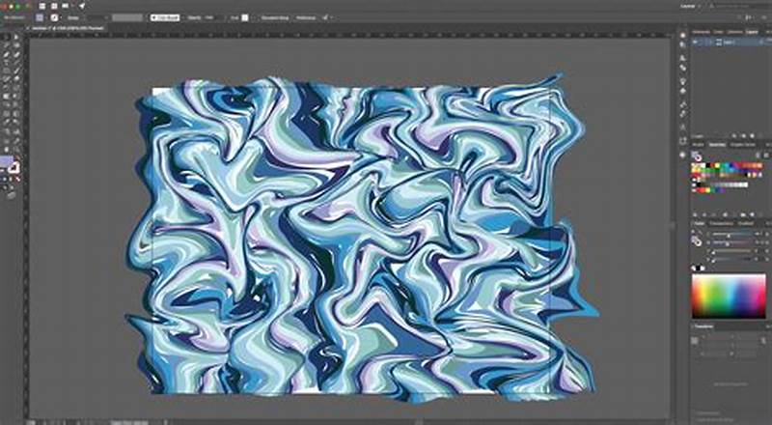Select the Mesh tool

(6, 114)
